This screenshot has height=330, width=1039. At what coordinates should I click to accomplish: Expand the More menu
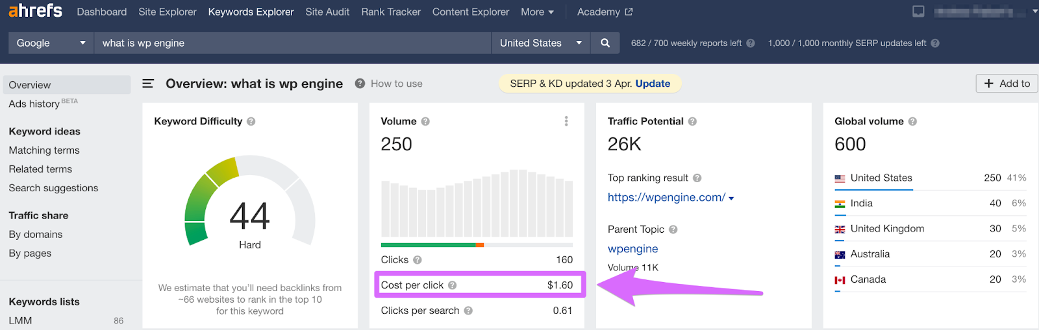pos(537,12)
